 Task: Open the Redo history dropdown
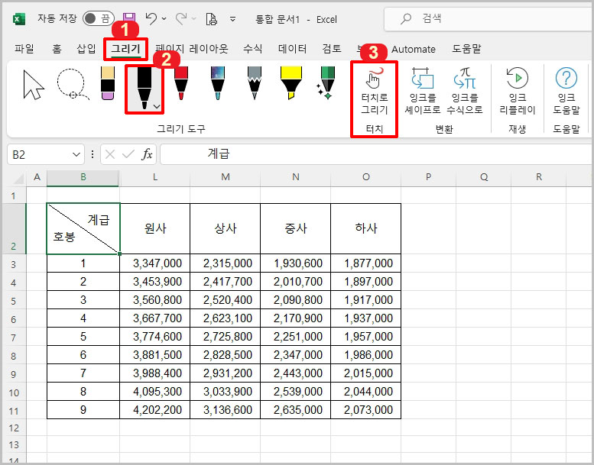[x=194, y=19]
